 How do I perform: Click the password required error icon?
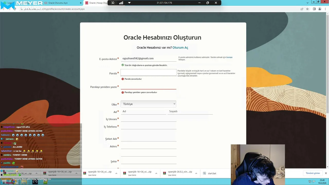(x=123, y=79)
